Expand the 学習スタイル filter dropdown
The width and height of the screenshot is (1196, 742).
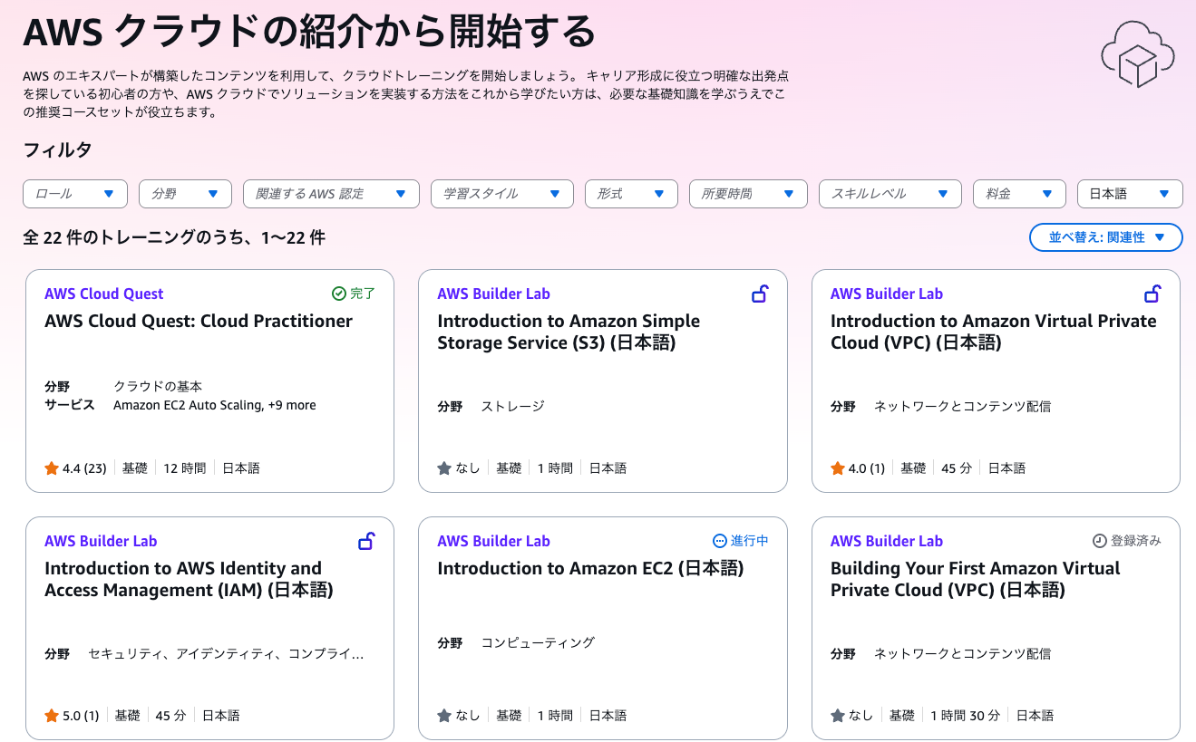pyautogui.click(x=502, y=194)
